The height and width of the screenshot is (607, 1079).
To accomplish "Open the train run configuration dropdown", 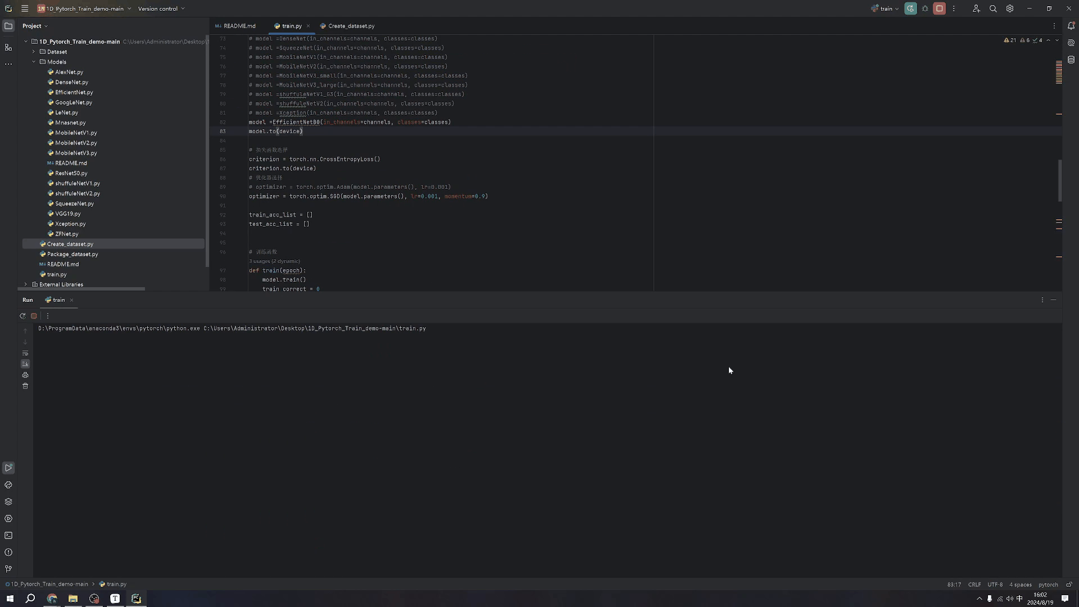I will (x=886, y=8).
